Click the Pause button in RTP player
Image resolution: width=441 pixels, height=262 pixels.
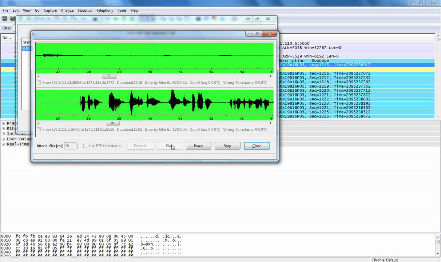tap(198, 146)
